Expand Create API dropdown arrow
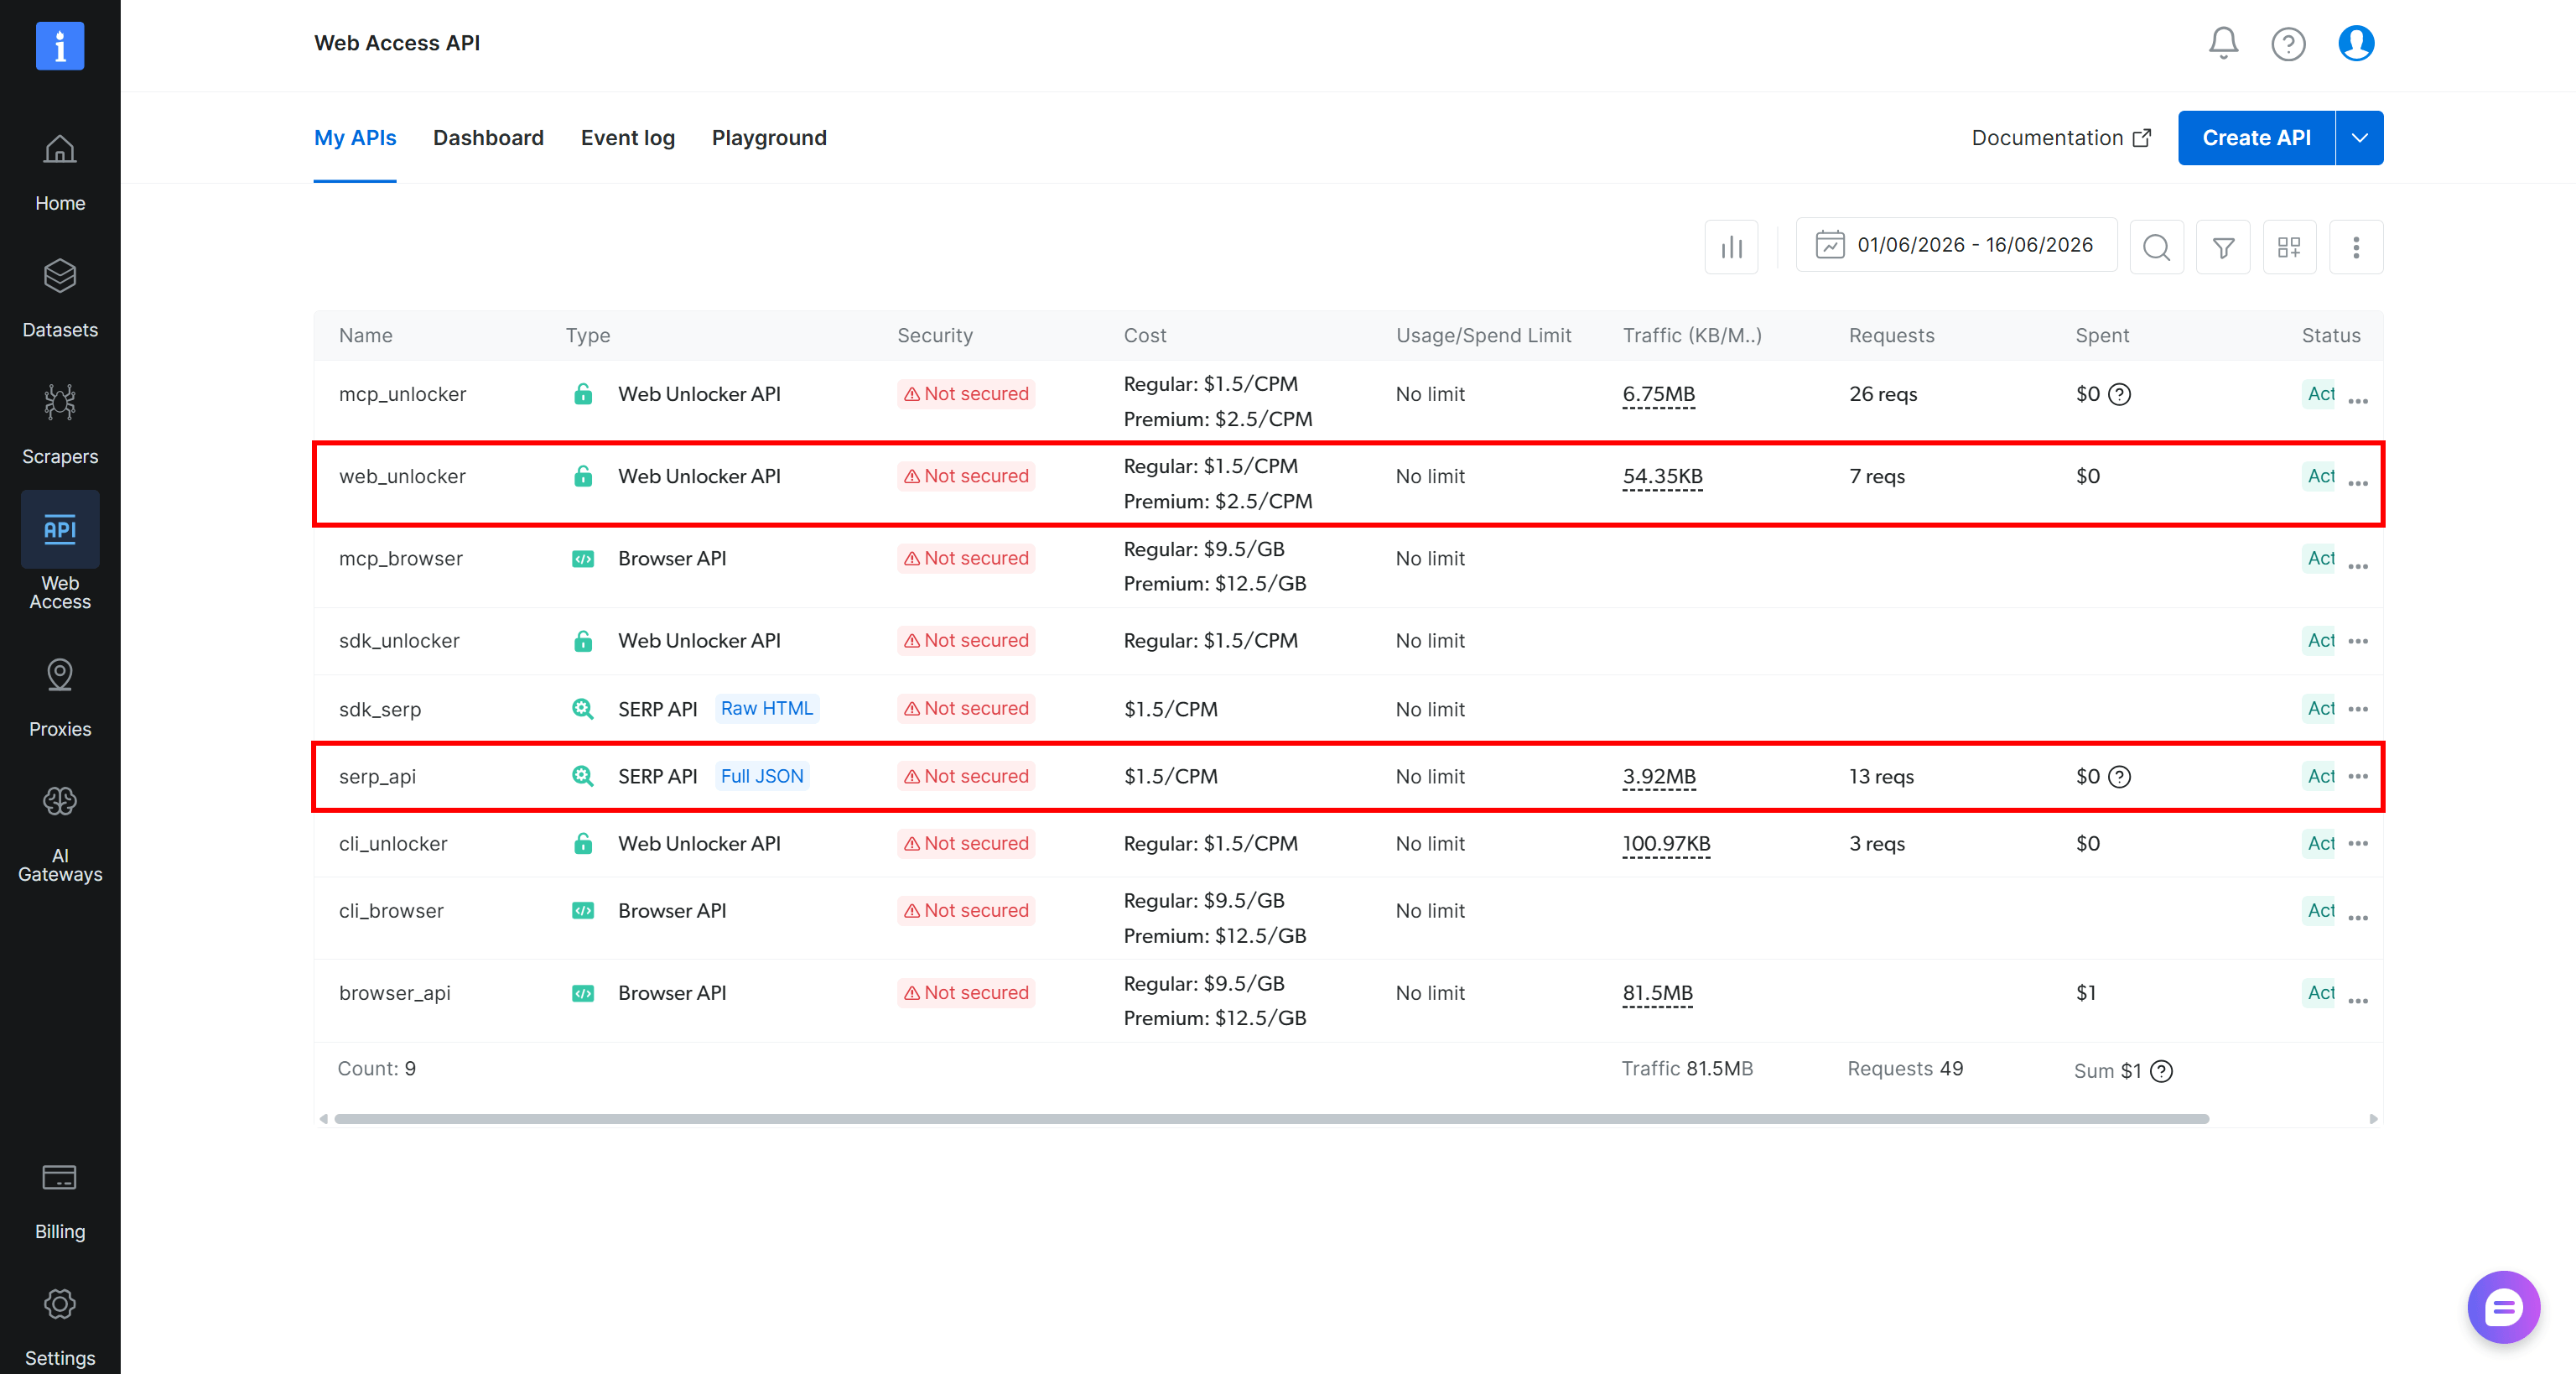This screenshot has width=2576, height=1374. tap(2359, 138)
